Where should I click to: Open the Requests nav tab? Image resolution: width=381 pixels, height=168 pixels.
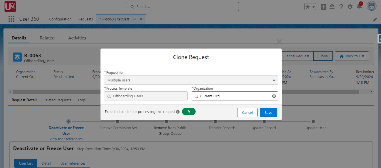85,19
